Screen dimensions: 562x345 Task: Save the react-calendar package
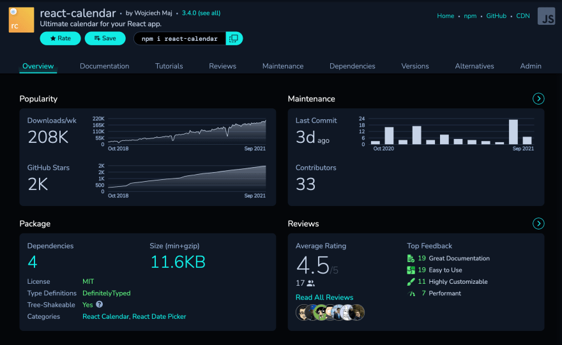tap(105, 38)
